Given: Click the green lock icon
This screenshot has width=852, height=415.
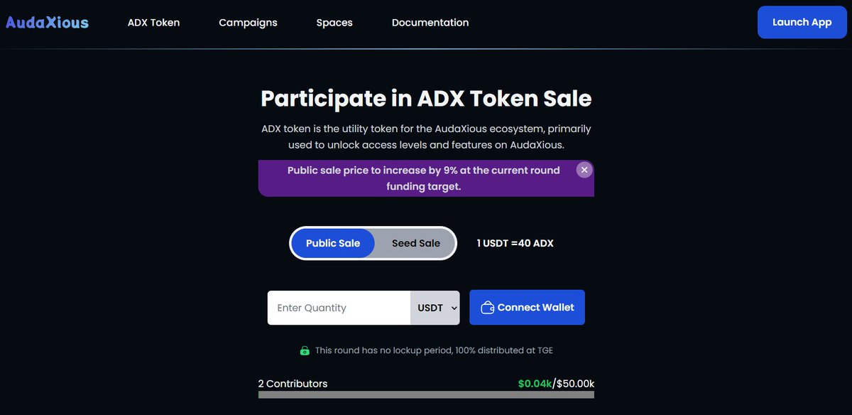Looking at the screenshot, I should click(x=305, y=350).
